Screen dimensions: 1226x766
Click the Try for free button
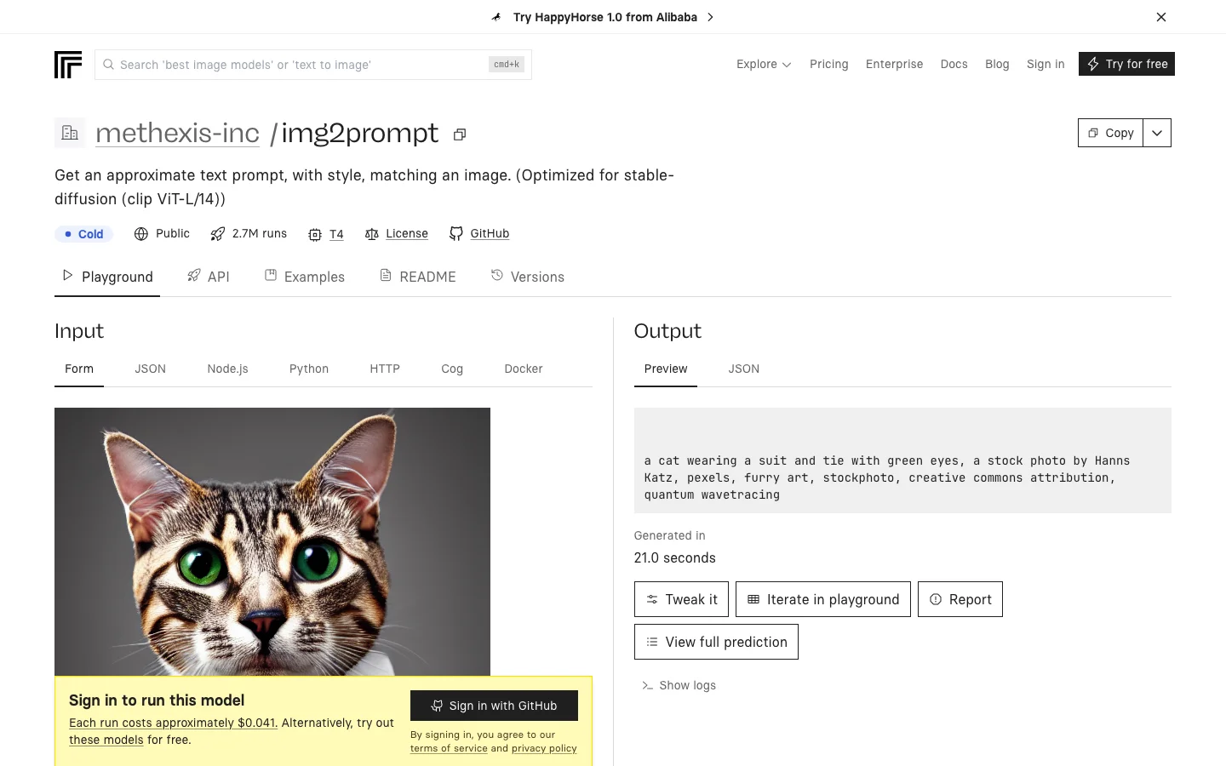click(1126, 64)
